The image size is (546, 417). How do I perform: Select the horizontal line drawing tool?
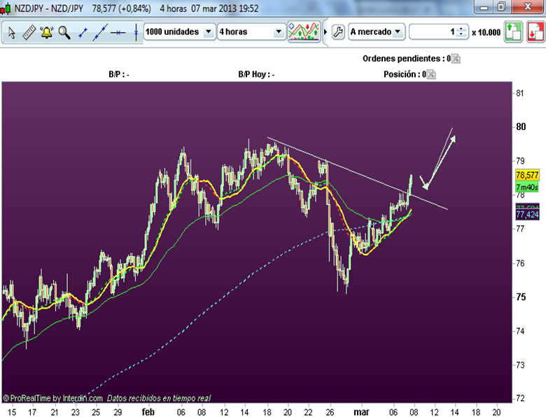(118, 33)
